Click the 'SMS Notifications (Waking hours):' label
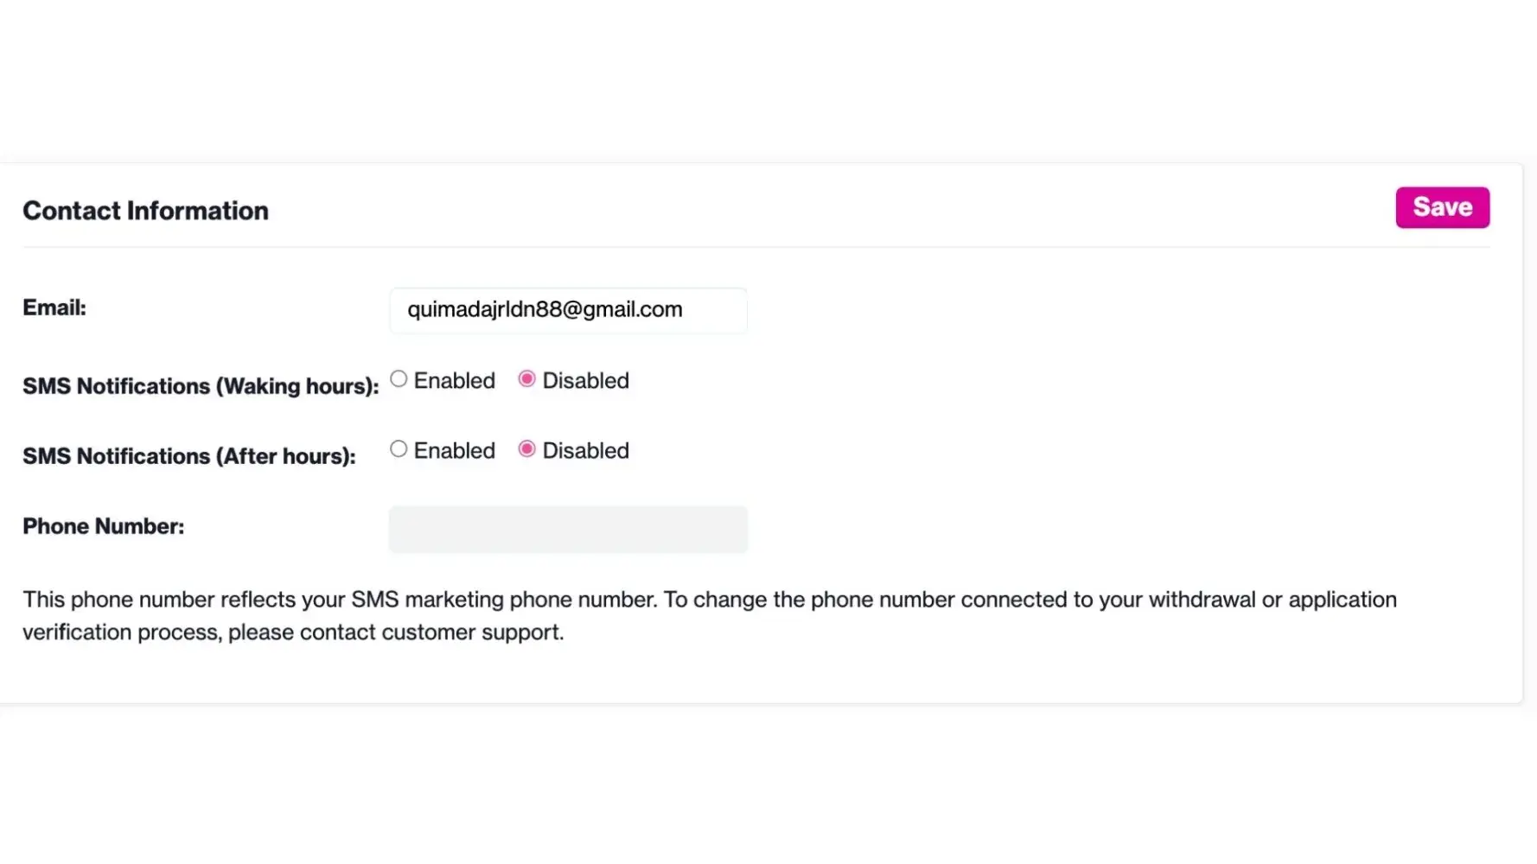Screen dimensions: 1537x864 click(201, 386)
